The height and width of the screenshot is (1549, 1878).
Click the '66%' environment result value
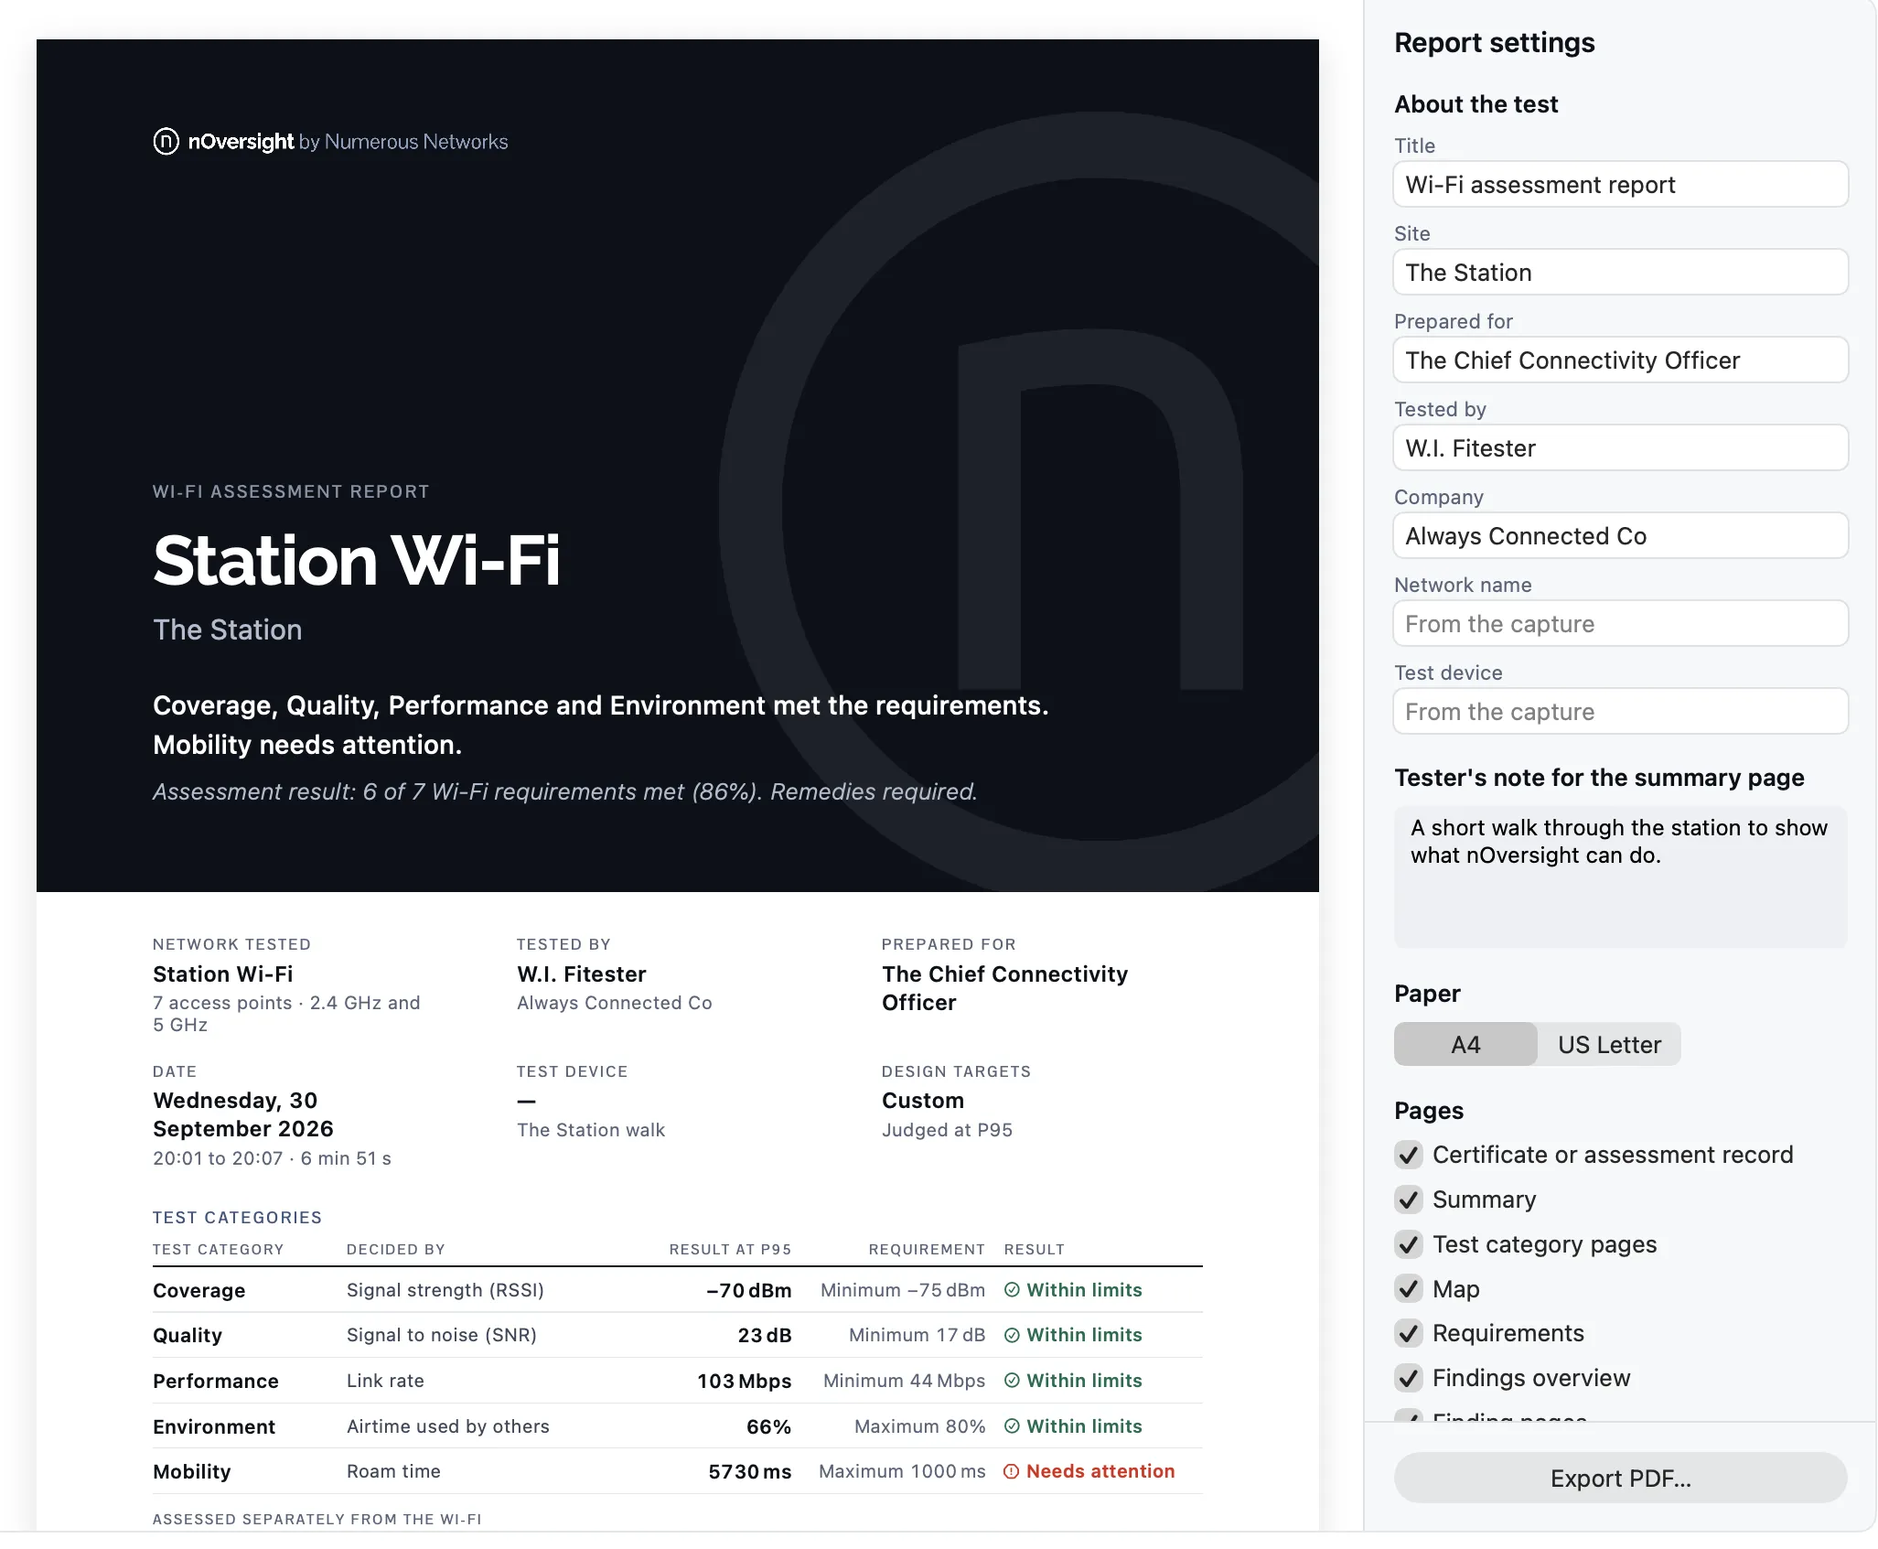click(769, 1426)
